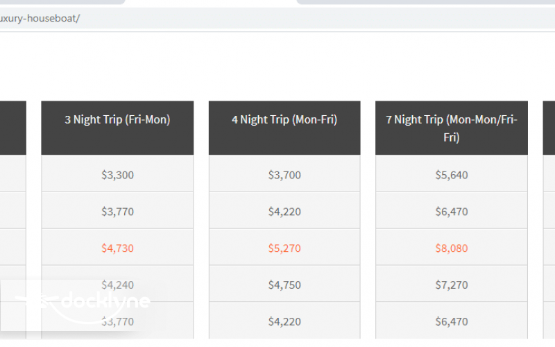555x347 pixels.
Task: Click the orange $8,080 price
Action: (x=452, y=248)
